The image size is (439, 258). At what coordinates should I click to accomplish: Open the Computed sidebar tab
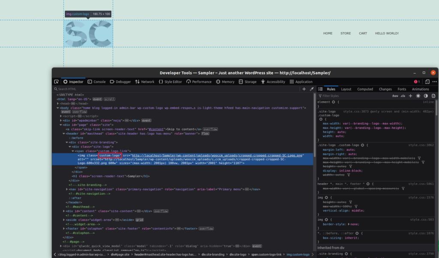[x=365, y=89]
